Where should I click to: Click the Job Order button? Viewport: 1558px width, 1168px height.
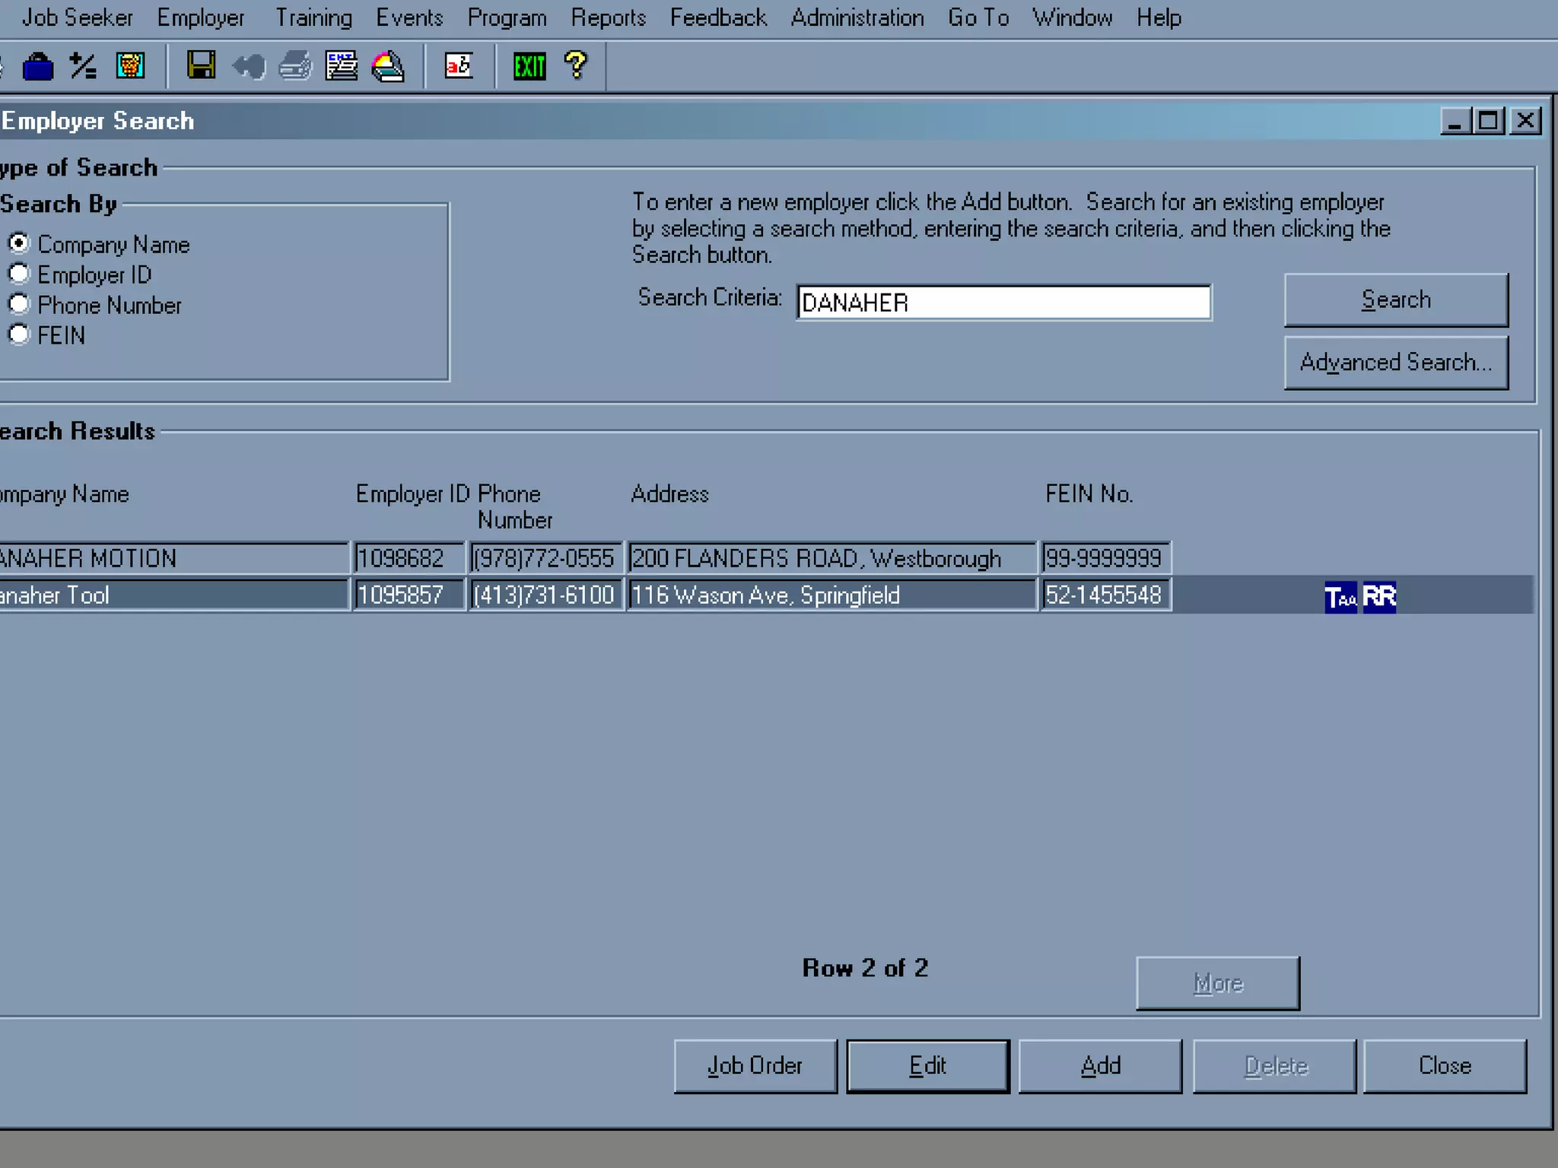tap(755, 1066)
